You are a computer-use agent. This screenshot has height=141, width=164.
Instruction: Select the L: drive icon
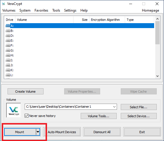point(8,75)
